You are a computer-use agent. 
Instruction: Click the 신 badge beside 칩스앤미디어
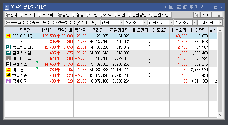8,47
